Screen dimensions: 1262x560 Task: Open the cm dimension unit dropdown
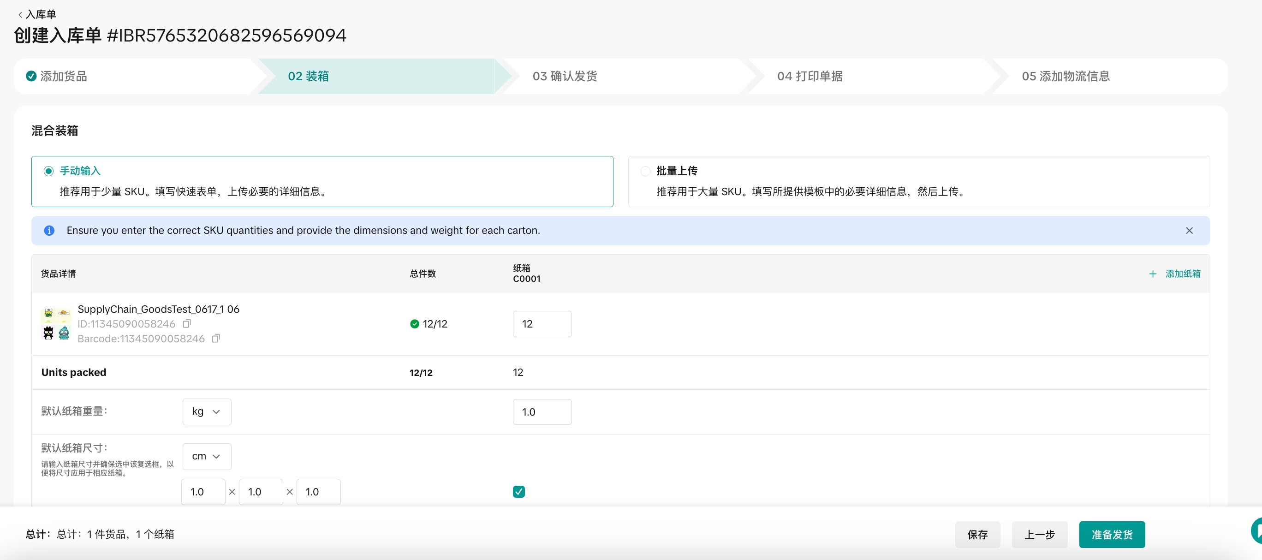point(206,456)
